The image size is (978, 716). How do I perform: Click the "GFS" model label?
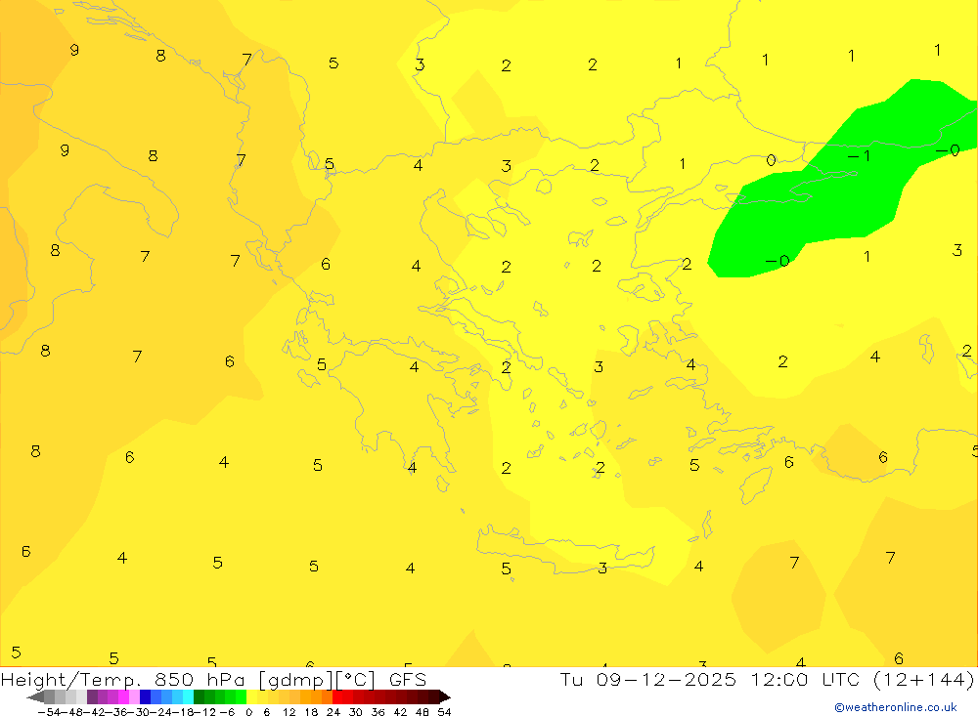pyautogui.click(x=408, y=680)
